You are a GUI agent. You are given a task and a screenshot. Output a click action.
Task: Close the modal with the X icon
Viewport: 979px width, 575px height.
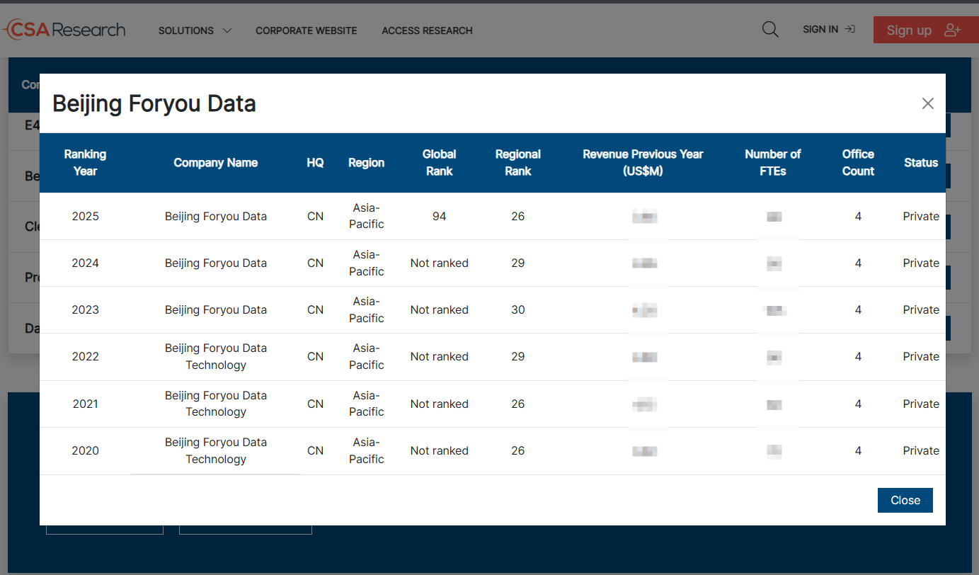pos(927,103)
